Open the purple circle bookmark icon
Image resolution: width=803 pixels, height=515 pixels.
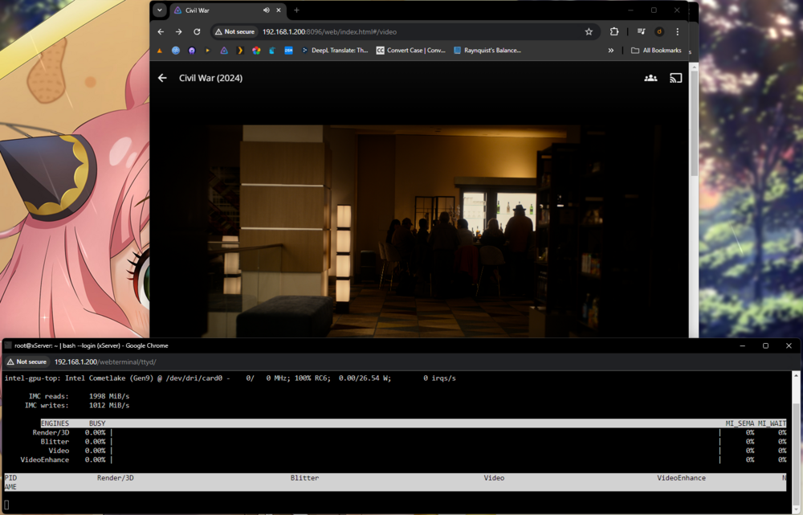[192, 51]
